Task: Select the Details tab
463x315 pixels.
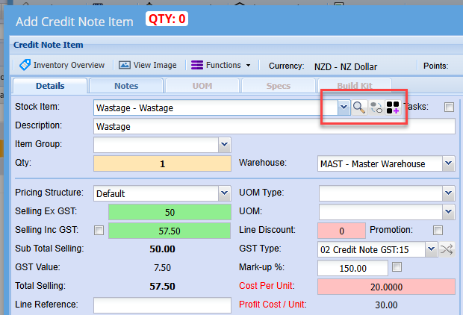Action: (x=50, y=86)
